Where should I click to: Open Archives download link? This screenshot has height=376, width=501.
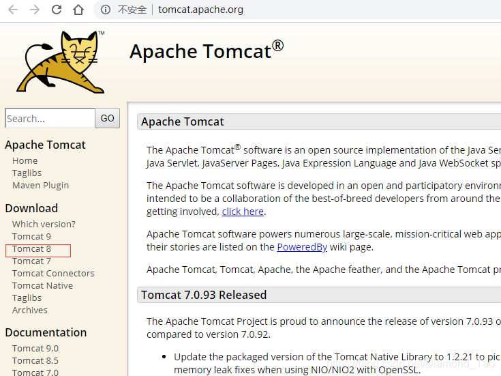click(x=30, y=310)
